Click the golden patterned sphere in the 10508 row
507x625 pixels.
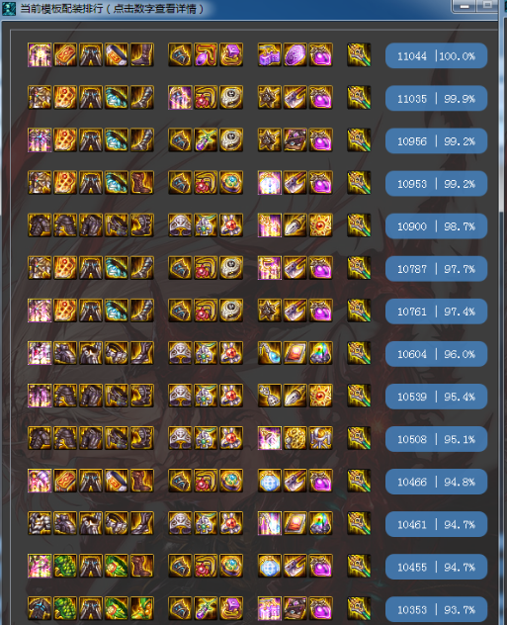pos(296,438)
